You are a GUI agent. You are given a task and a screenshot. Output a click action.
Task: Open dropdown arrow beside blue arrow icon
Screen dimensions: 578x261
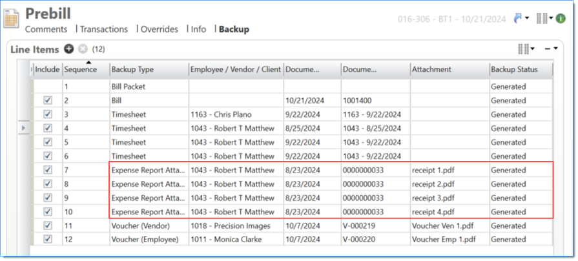(528, 19)
